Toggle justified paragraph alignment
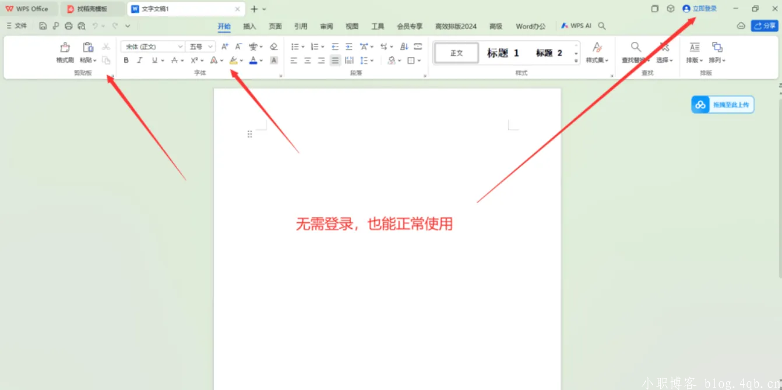 (x=335, y=60)
